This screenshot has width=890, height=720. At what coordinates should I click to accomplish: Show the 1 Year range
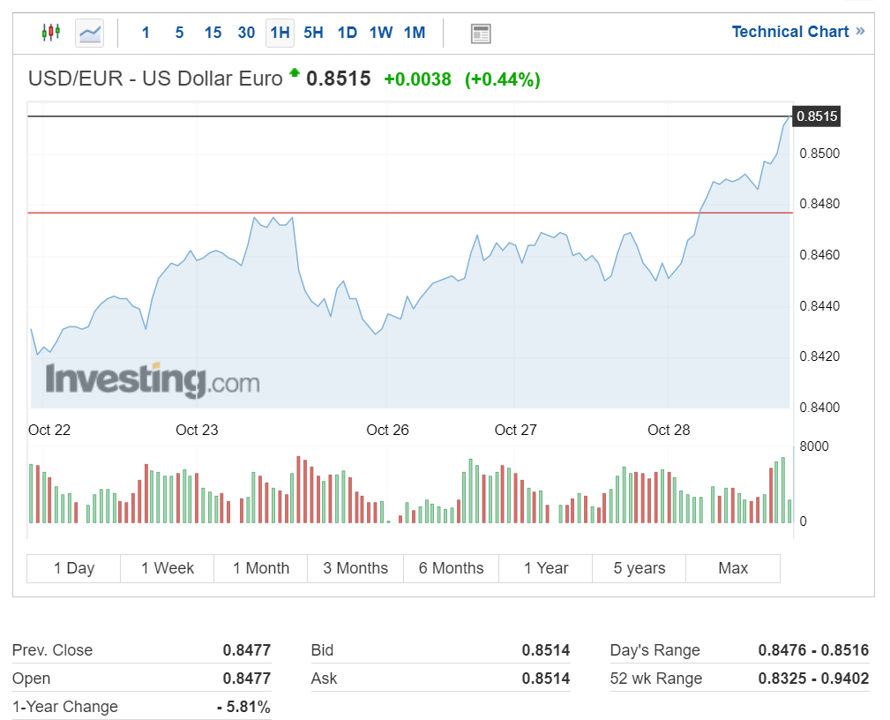546,568
